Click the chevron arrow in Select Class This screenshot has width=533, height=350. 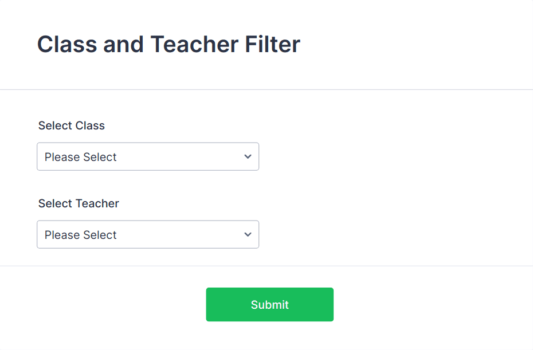coord(248,156)
